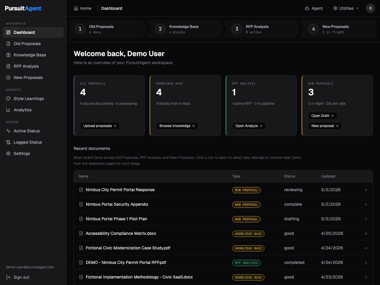
Task: Click the step 4 number circle for New Proposals
Action: pos(313,29)
